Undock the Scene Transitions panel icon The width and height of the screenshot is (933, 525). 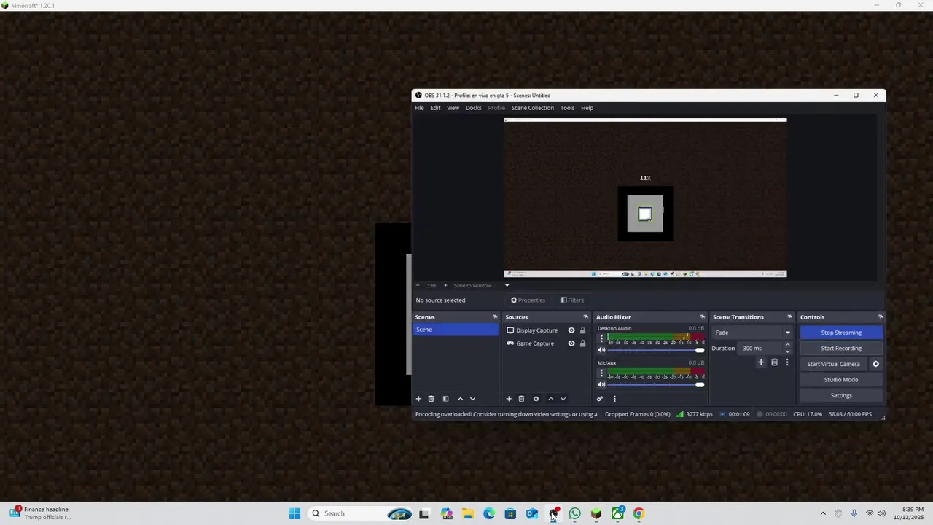tap(789, 317)
